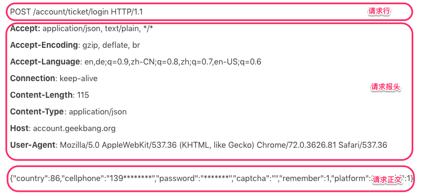
Task: Click the User-Agent header name
Action: (33, 145)
